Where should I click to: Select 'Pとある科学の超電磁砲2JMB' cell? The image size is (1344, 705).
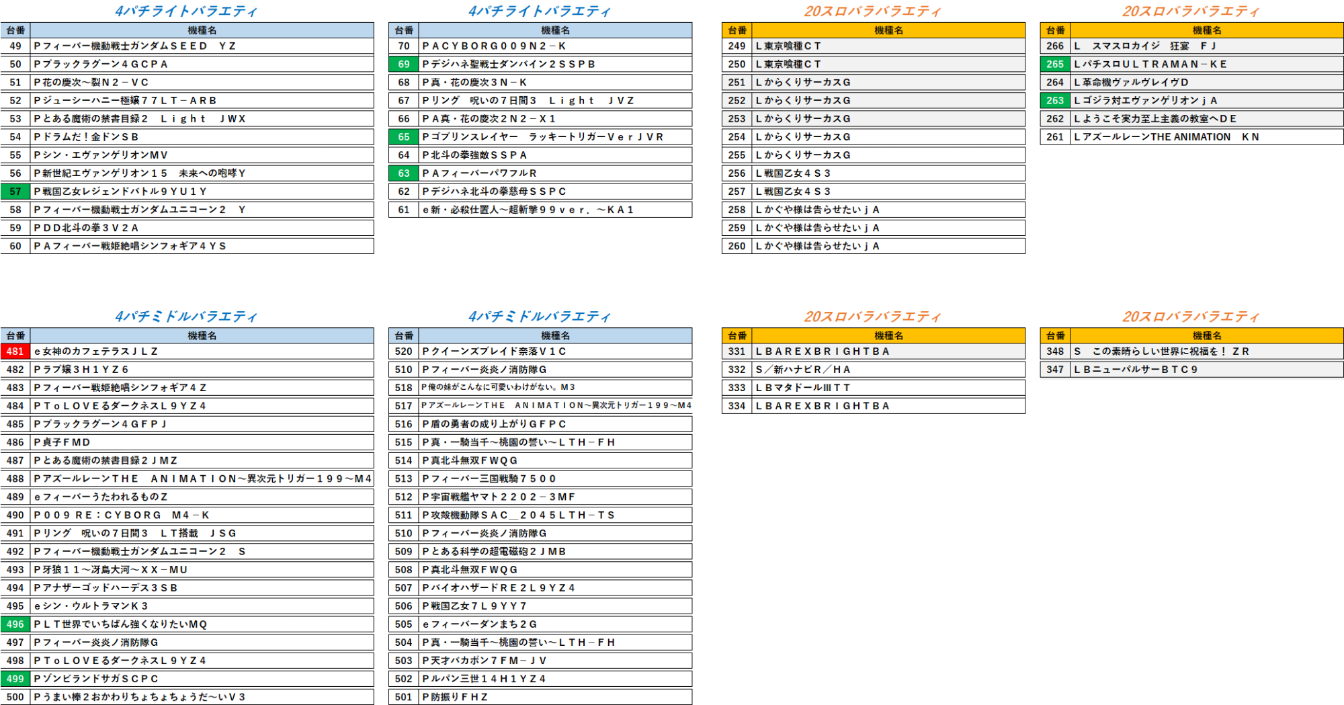pos(556,551)
